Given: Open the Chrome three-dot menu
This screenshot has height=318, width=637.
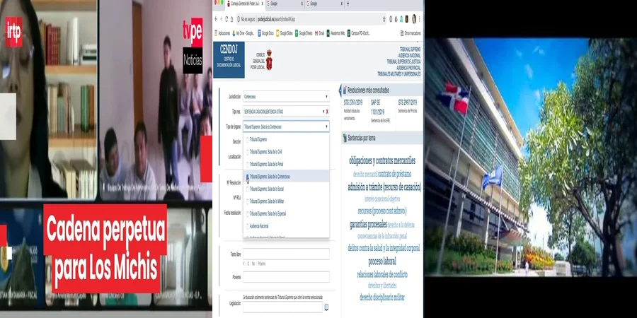Looking at the screenshot, I should 419,19.
